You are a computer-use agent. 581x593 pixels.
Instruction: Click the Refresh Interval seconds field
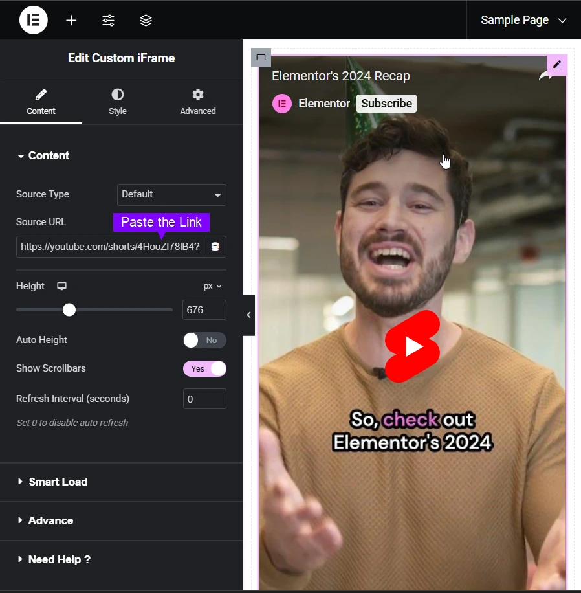[x=204, y=399]
